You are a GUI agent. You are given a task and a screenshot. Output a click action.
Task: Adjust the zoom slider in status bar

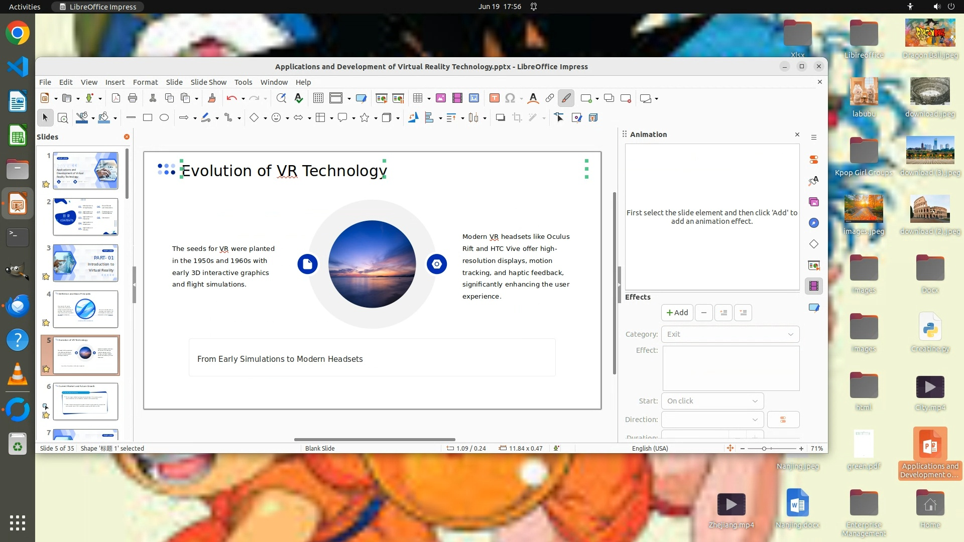(764, 449)
